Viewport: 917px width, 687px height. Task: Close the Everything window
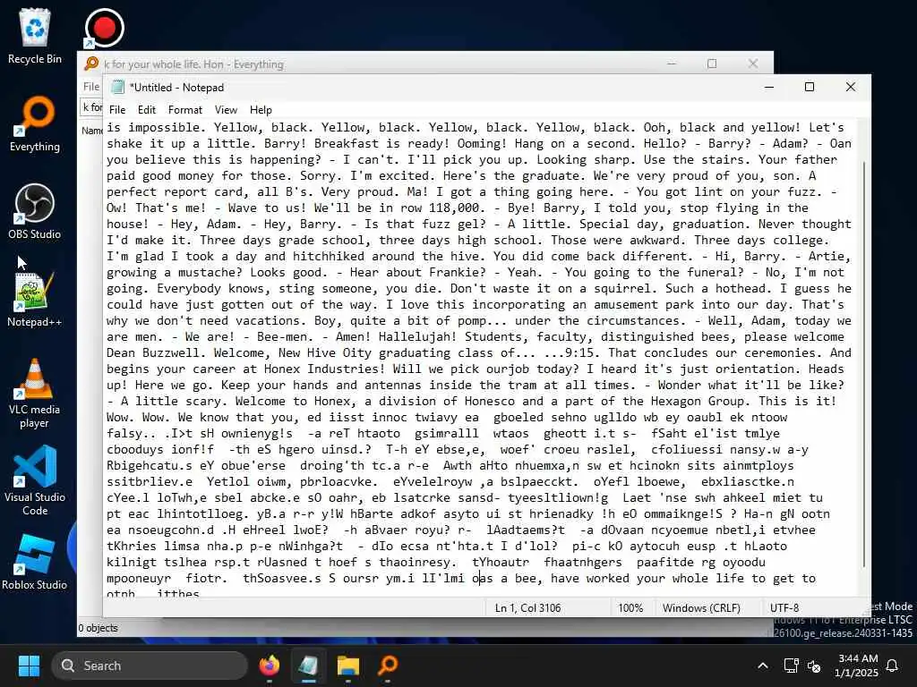pos(753,64)
